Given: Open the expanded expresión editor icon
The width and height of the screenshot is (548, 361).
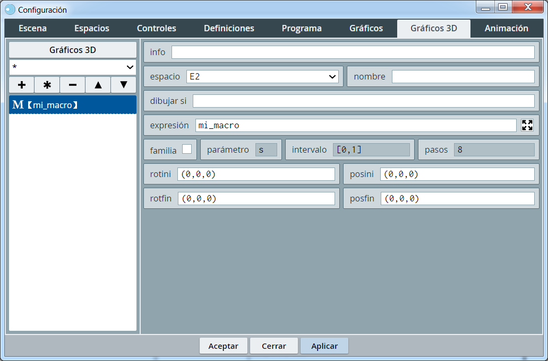Looking at the screenshot, I should point(527,126).
